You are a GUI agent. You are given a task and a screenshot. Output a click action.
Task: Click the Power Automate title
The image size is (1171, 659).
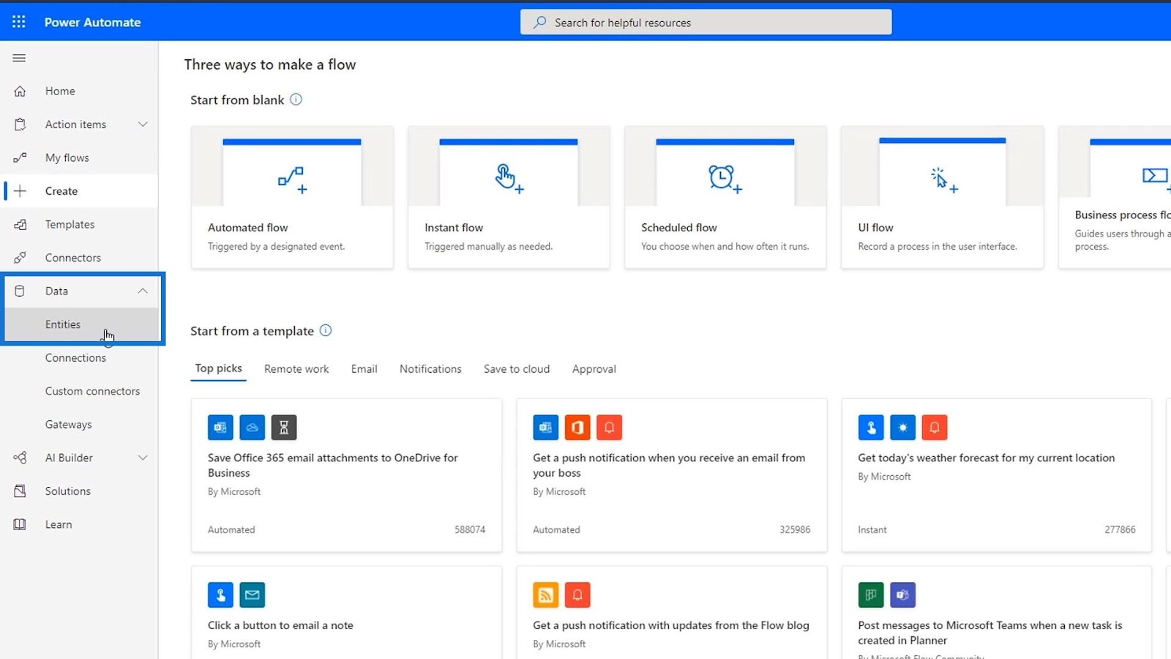coord(92,22)
